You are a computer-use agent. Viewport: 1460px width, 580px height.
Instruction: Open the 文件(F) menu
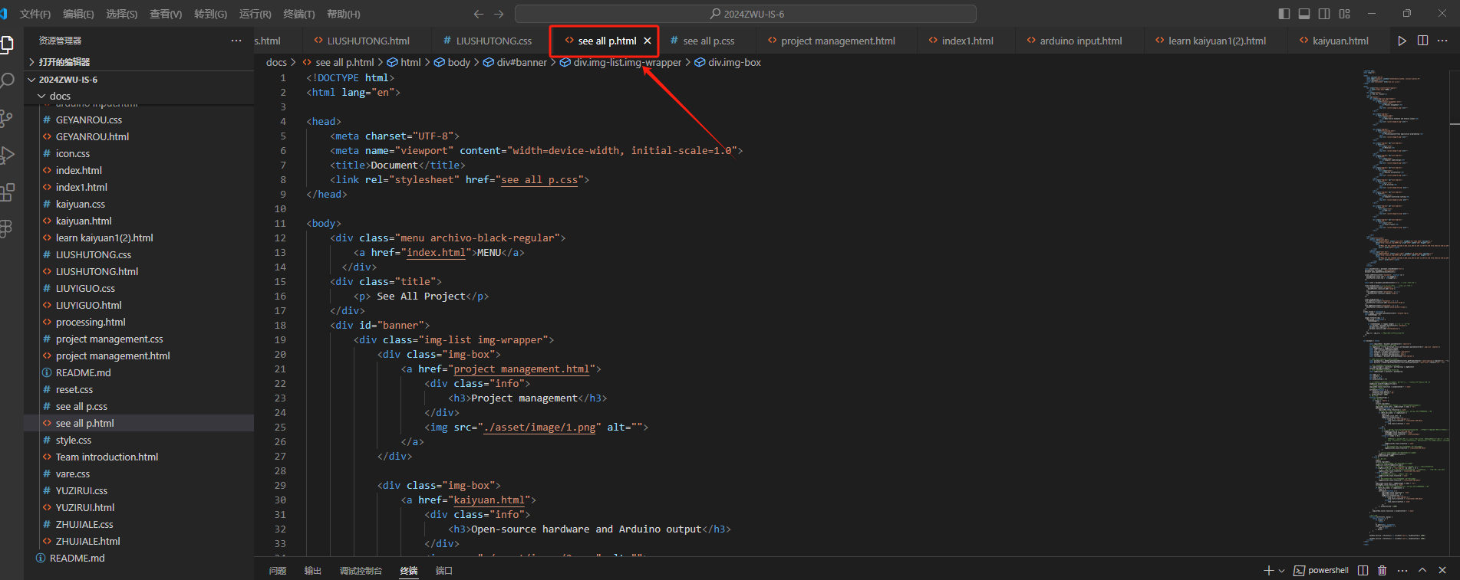coord(35,14)
